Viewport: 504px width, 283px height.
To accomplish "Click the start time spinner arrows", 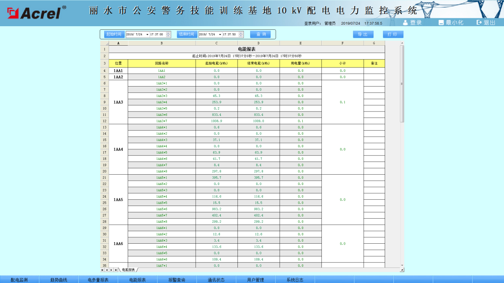I will (x=168, y=35).
